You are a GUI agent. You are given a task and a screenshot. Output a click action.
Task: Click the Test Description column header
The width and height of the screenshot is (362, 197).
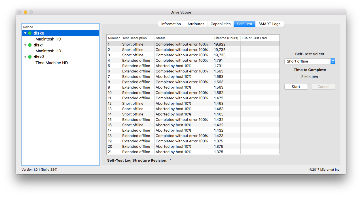pyautogui.click(x=138, y=38)
